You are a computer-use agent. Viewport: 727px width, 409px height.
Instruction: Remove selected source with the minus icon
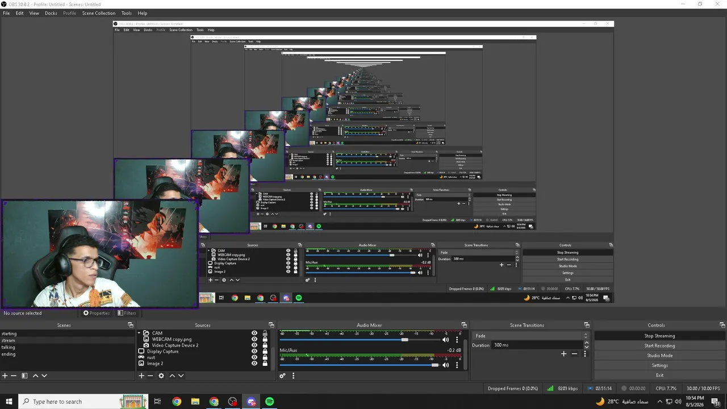[151, 375]
